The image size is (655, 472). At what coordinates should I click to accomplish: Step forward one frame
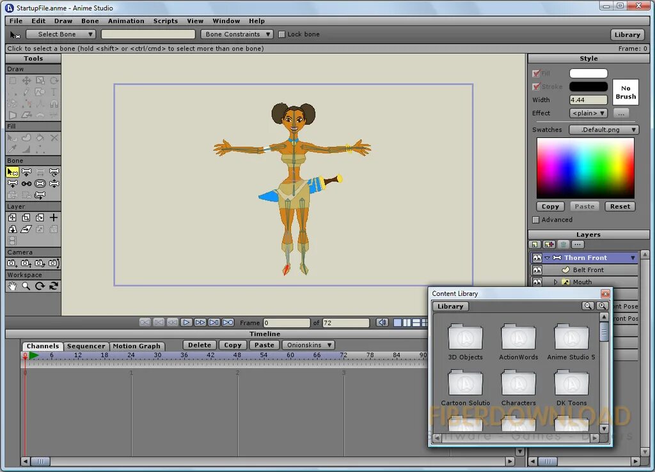200,323
